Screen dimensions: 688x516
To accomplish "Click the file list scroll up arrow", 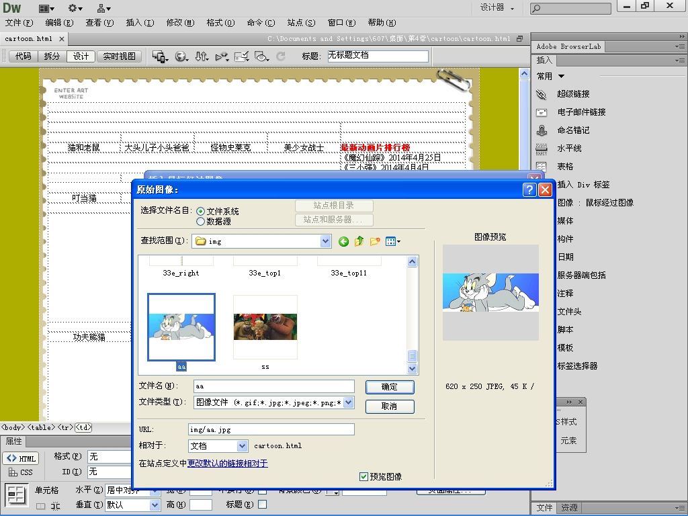I will tap(412, 262).
